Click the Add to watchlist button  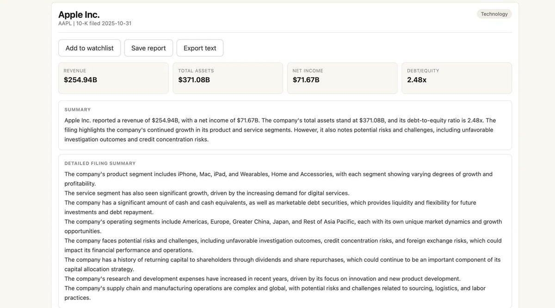pos(89,48)
